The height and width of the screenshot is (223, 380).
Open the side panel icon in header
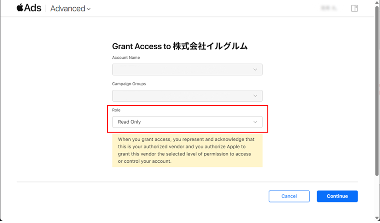tap(354, 8)
